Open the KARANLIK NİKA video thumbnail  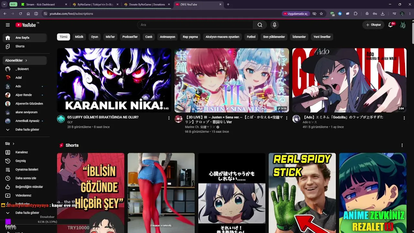[x=114, y=80]
